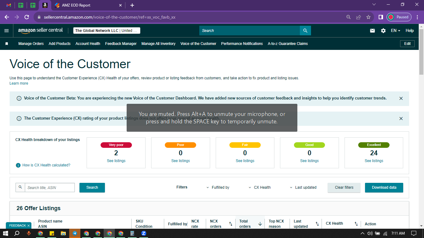Viewport: 424px width, 238px height.
Task: Expand the Last updated filter
Action: [x=303, y=187]
